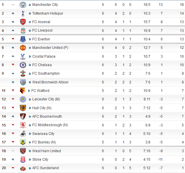Click the FC Arsenal crest icon
The height and width of the screenshot is (173, 185).
[23, 22]
